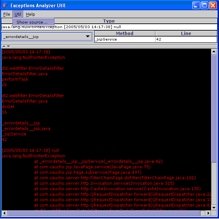
Task: Click the Java coffee cup title icon
Action: point(5,5)
